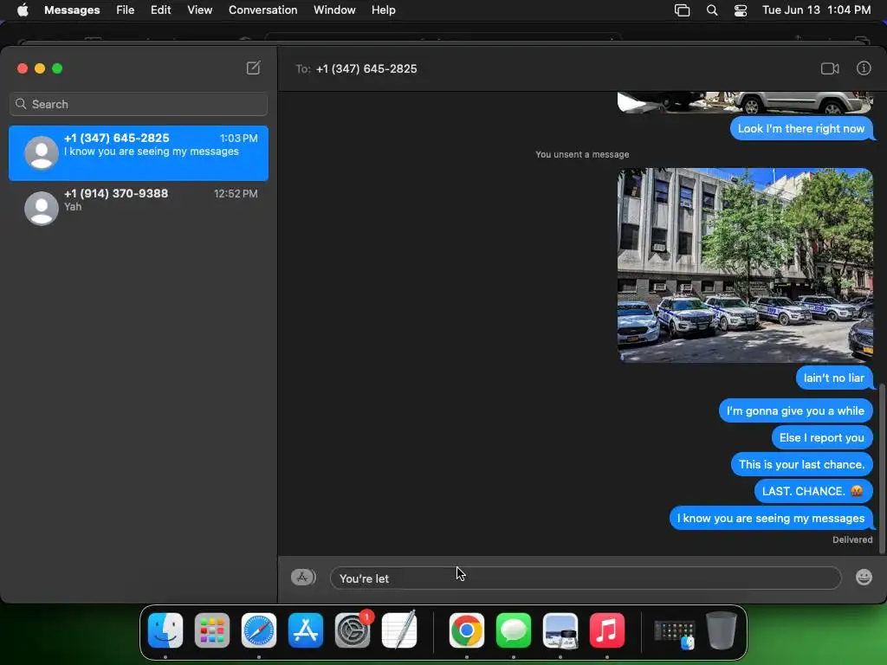The width and height of the screenshot is (887, 665).
Task: Click the Messages icon in the Dock
Action: pos(514,630)
